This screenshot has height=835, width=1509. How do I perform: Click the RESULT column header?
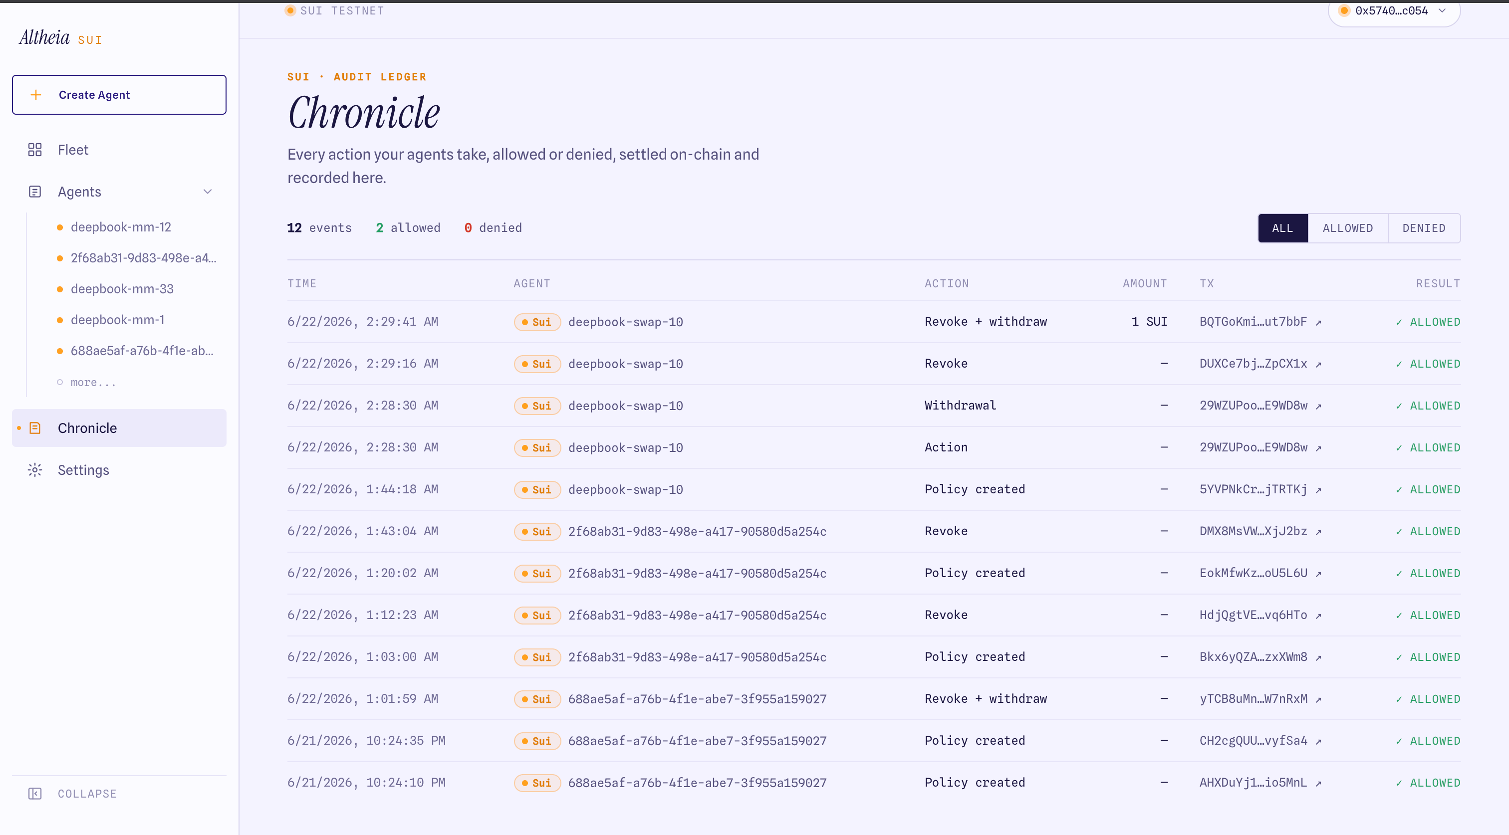(1438, 284)
